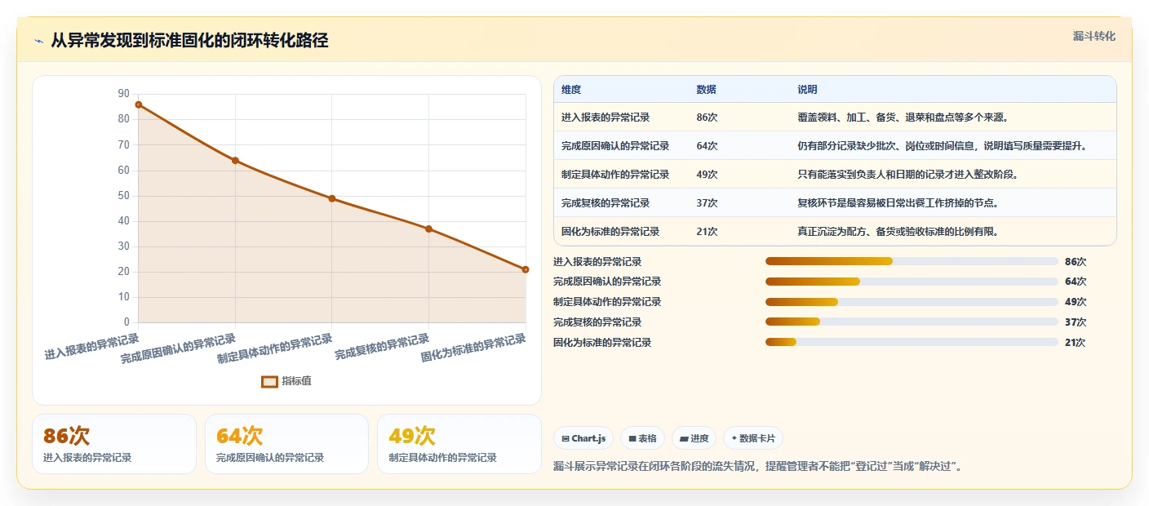Click the progress bar for 固化为标准的异常记录
This screenshot has width=1149, height=506.
(912, 343)
